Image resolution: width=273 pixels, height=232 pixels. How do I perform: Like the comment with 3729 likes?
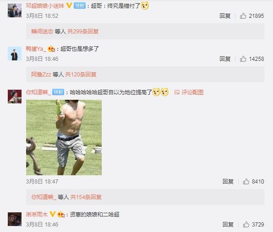(x=246, y=225)
